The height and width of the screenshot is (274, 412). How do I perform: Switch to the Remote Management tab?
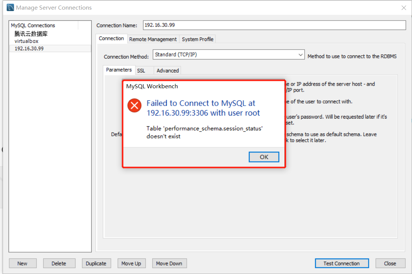coord(153,39)
